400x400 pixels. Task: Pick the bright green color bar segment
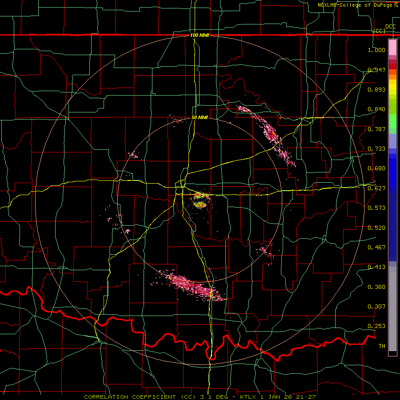392,121
